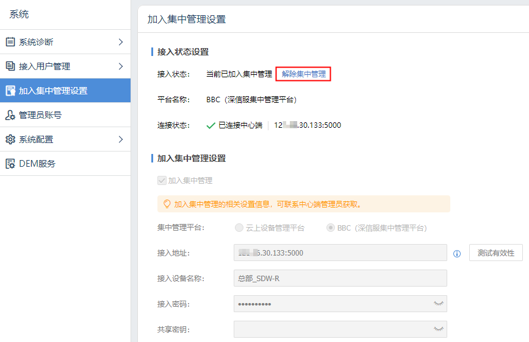Open the 管理员账号 menu item
The image size is (529, 342).
(40, 115)
